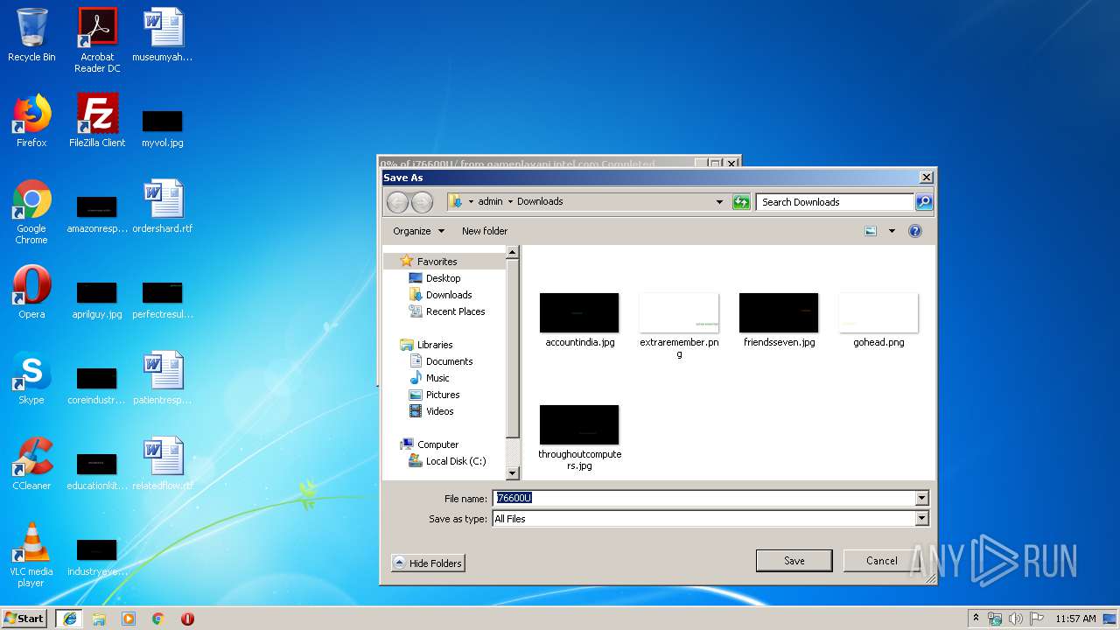Launch Opera desktop shortcut
Image resolution: width=1120 pixels, height=630 pixels.
point(31,292)
